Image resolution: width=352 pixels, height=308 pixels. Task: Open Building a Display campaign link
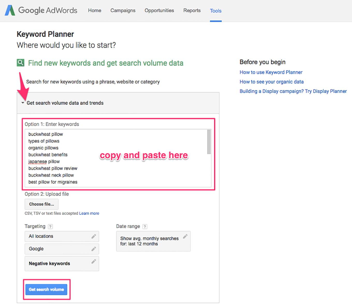coord(293,91)
